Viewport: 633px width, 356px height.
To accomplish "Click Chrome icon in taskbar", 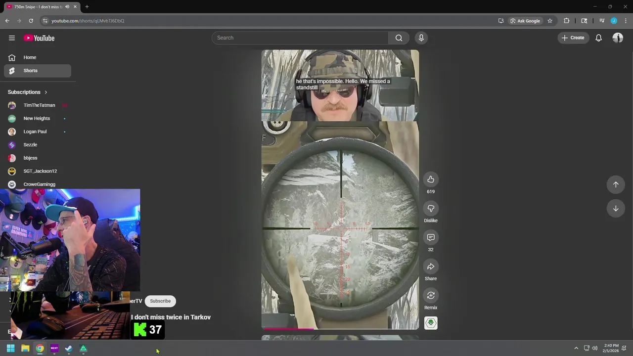I will (x=40, y=349).
